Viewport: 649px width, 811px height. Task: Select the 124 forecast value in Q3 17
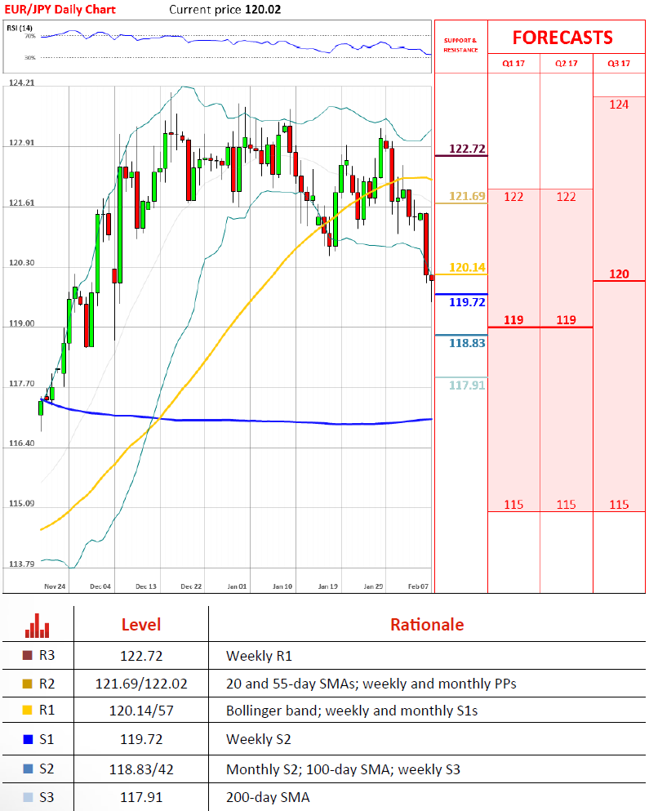pos(619,105)
